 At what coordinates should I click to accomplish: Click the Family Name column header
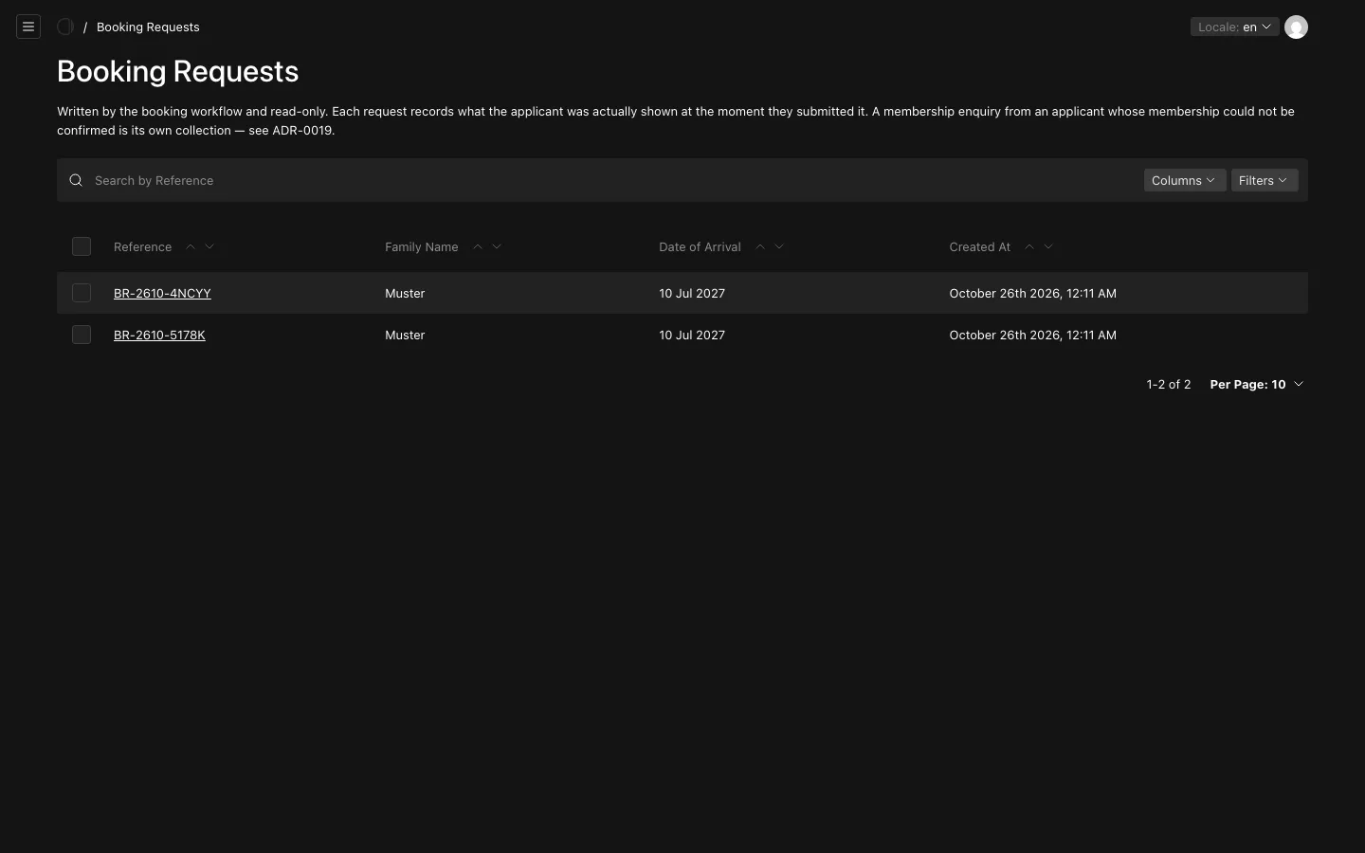click(422, 246)
